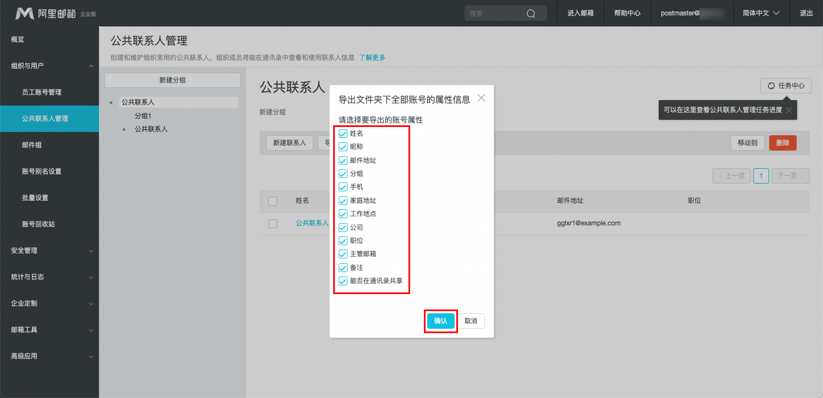823x398 pixels.
Task: Click the 取消 cancel button
Action: 471,321
